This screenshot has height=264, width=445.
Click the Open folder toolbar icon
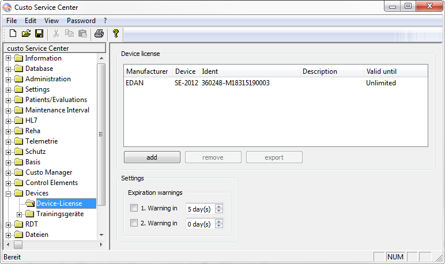[26, 33]
